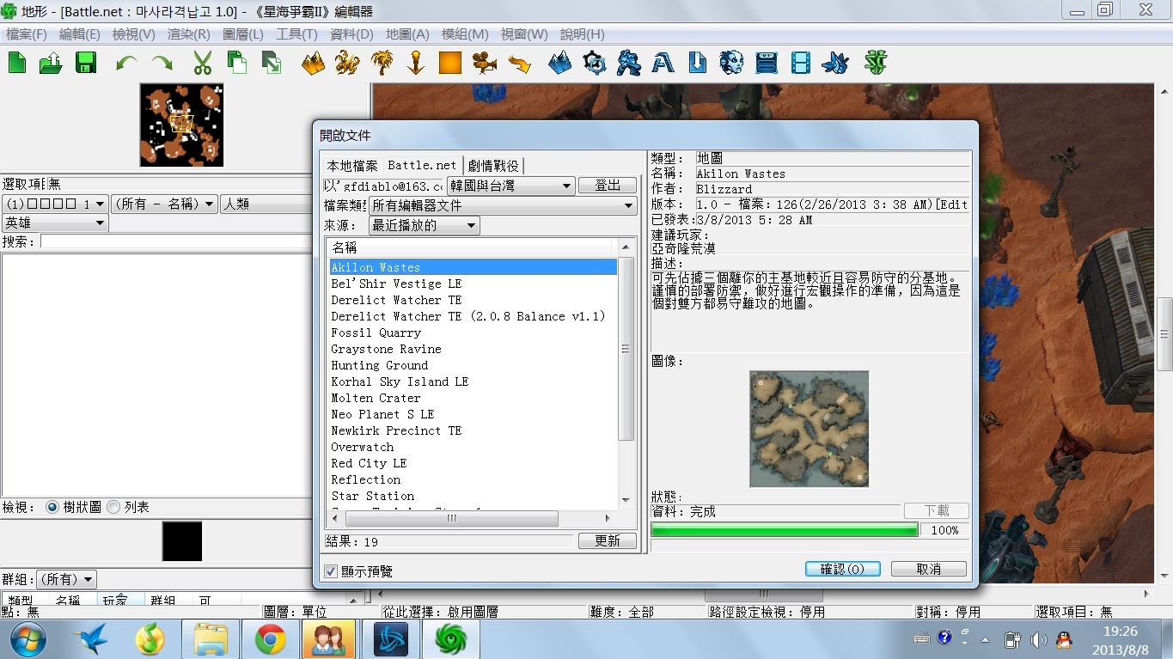Click the green Save floppy icon

click(x=86, y=63)
